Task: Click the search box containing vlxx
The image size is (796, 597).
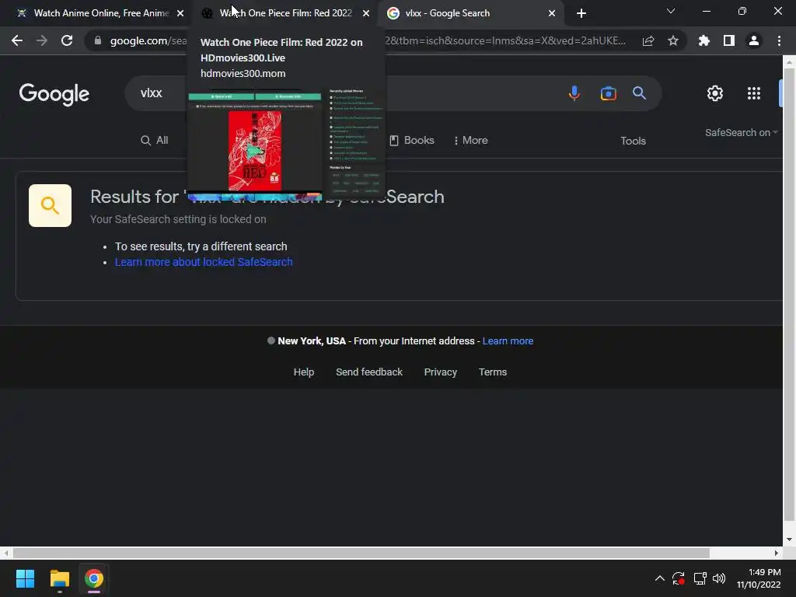Action: tap(393, 93)
